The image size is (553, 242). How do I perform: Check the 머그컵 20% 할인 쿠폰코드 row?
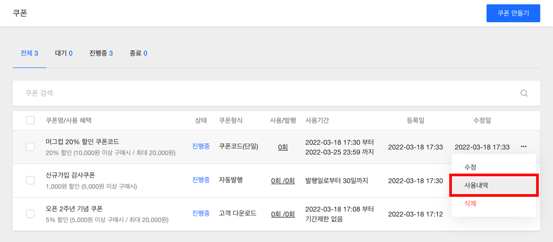pyautogui.click(x=31, y=147)
